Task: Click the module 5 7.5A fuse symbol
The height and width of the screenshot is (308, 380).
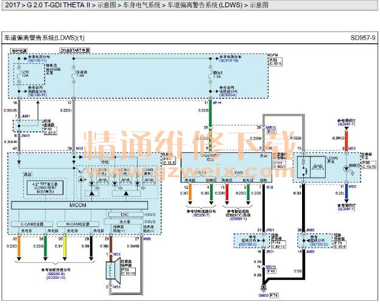Action: click(210, 74)
